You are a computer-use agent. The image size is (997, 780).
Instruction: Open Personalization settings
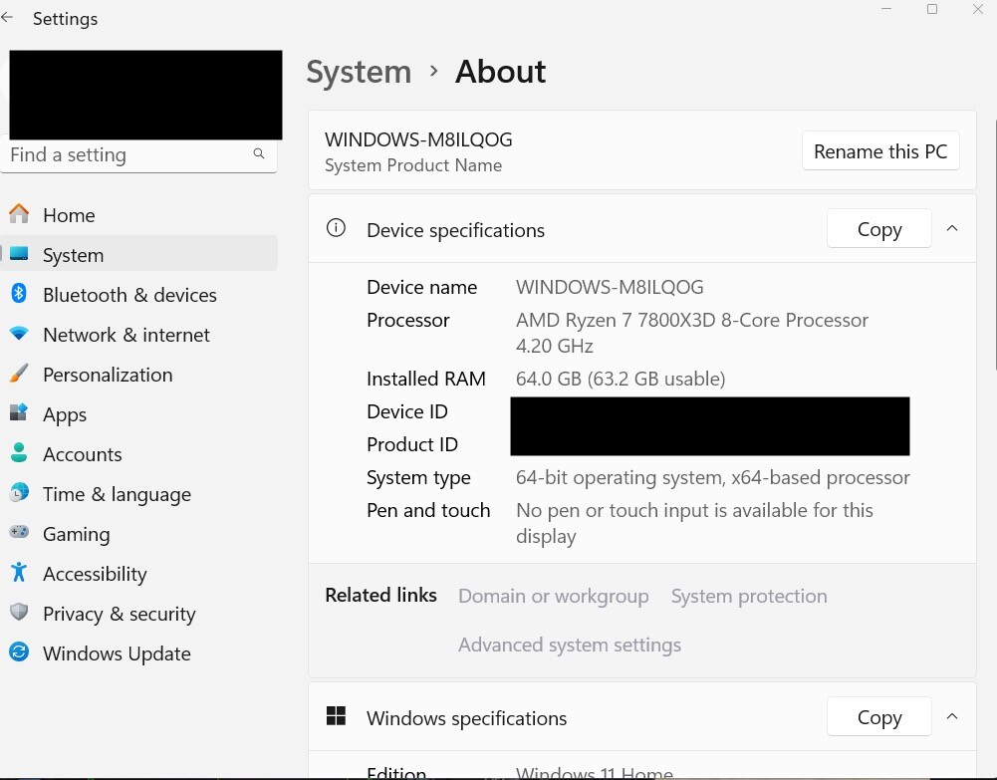pos(138,375)
